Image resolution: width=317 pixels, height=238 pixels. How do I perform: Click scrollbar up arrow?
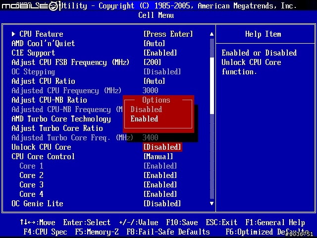[211, 34]
